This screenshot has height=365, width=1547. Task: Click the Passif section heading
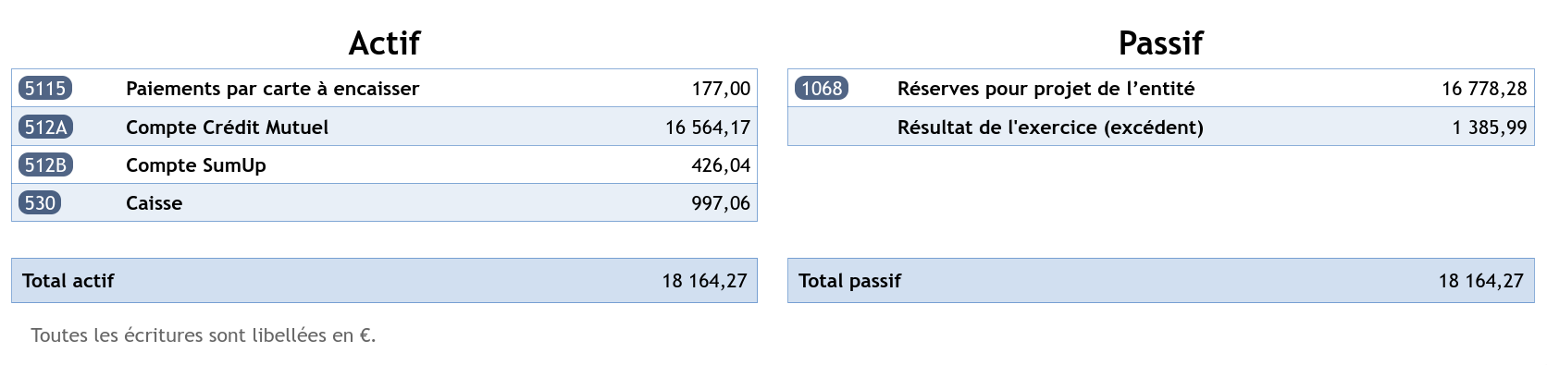point(1160,43)
